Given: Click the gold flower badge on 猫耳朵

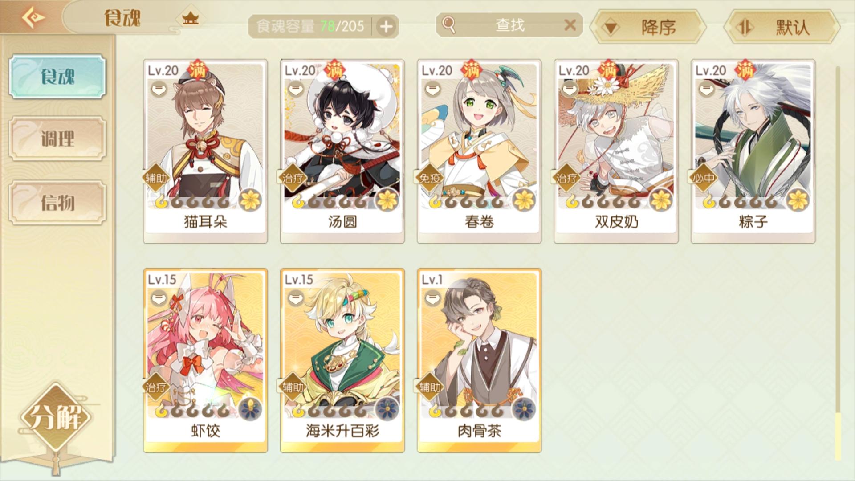Looking at the screenshot, I should (250, 200).
